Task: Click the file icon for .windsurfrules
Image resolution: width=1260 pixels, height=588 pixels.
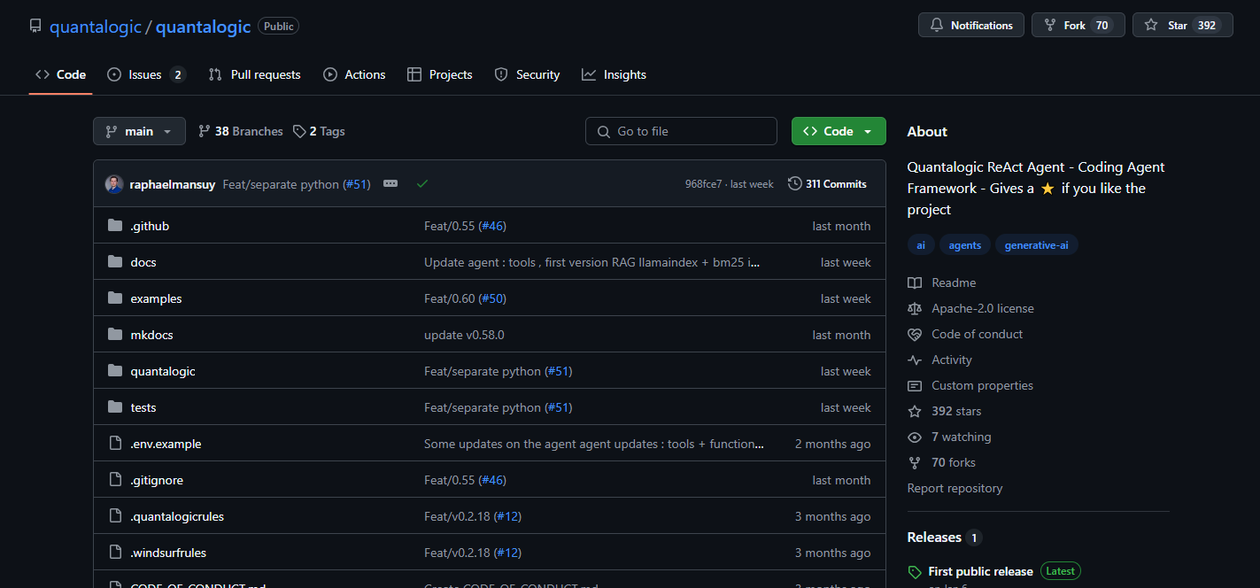Action: (x=114, y=553)
